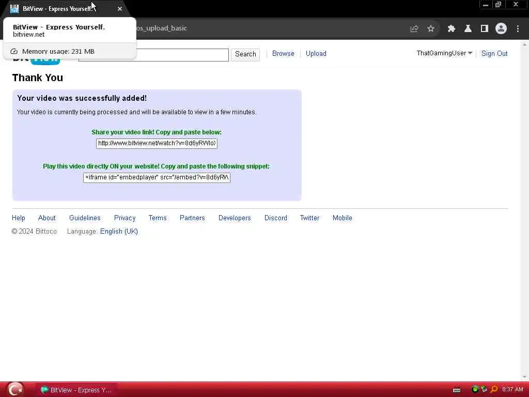Viewport: 529px width, 397px height.
Task: Select the video link URL field
Action: [157, 143]
